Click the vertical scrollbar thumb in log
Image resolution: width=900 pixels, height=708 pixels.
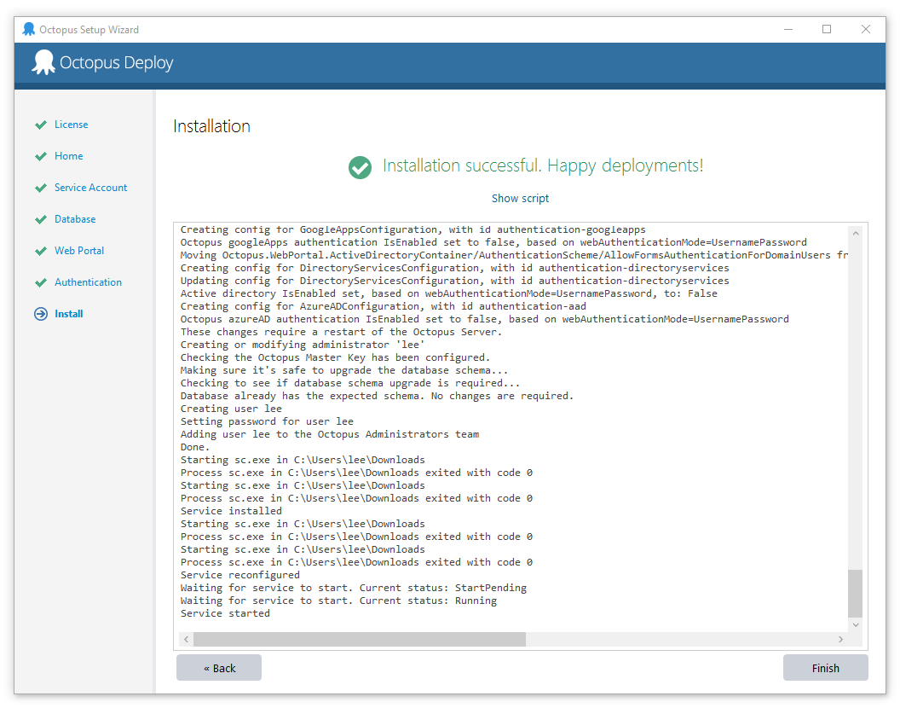pos(855,593)
